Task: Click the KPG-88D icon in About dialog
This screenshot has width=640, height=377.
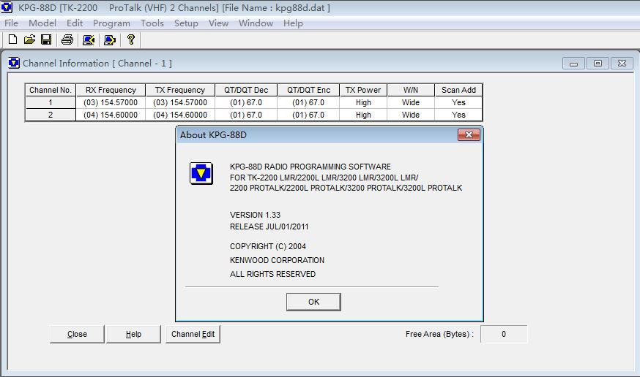Action: 201,173
